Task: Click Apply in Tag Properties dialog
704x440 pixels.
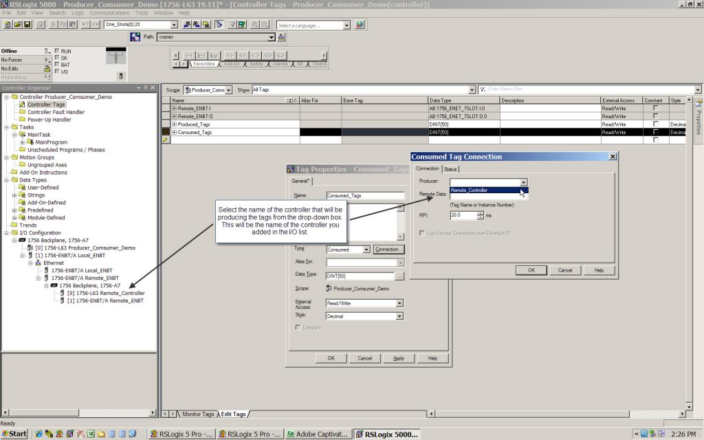Action: 399,358
